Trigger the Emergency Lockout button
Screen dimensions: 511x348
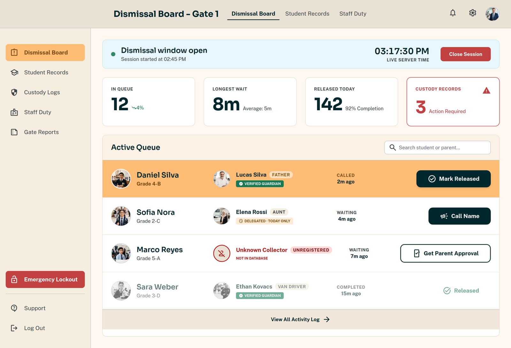(x=45, y=279)
